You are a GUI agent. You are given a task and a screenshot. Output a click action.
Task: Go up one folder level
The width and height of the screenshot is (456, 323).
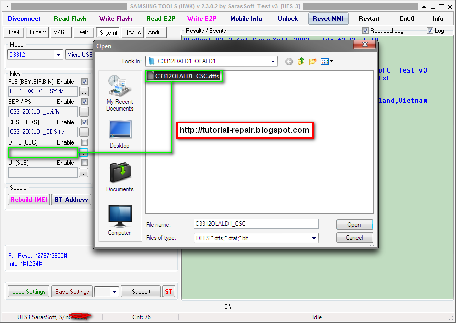click(301, 61)
